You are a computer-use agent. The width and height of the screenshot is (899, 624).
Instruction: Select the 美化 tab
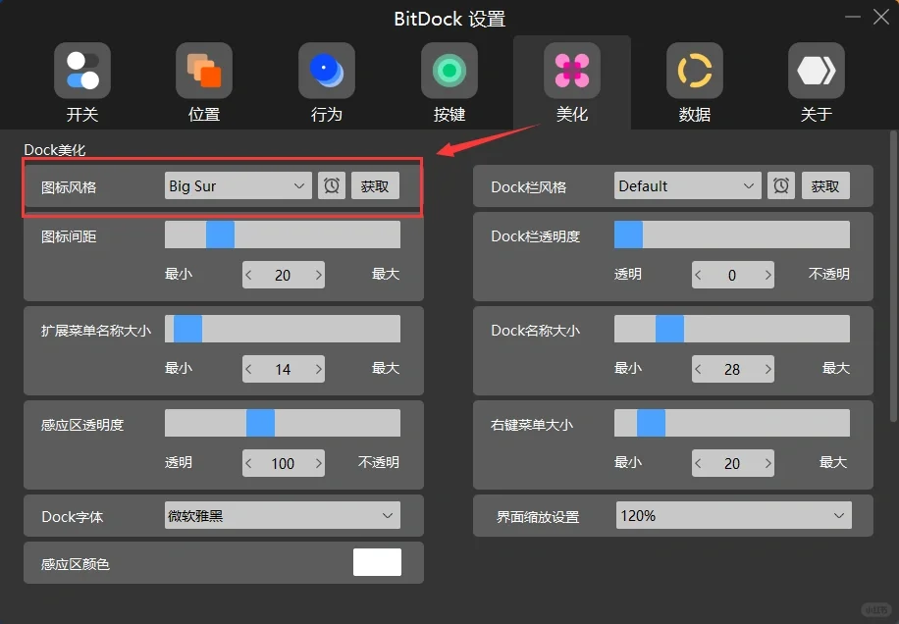[x=572, y=83]
